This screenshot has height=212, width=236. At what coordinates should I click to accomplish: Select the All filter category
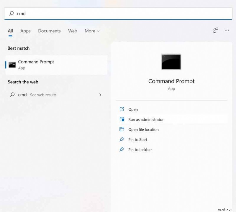[x=10, y=31]
